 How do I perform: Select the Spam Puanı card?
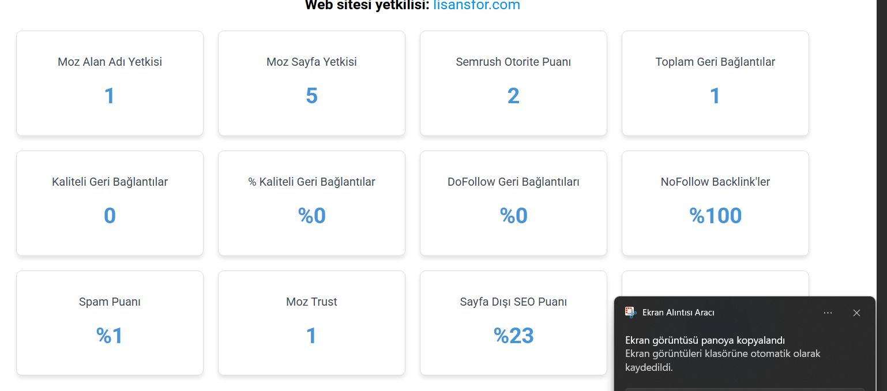[110, 323]
